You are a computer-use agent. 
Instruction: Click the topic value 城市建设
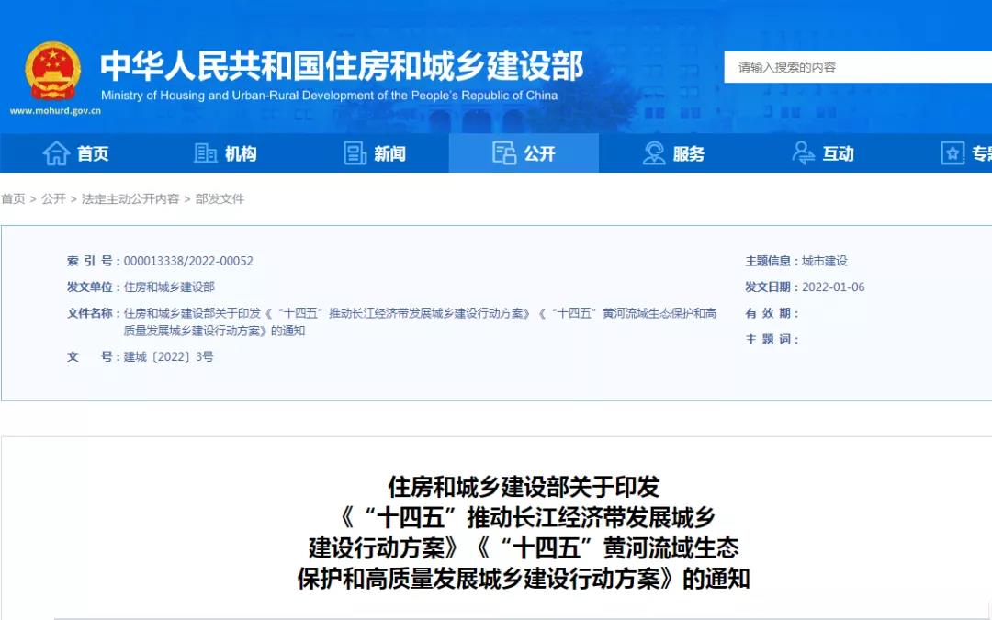click(x=824, y=261)
